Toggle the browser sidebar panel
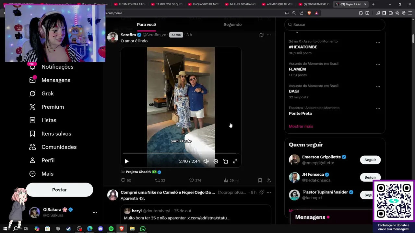Image resolution: width=415 pixels, height=233 pixels. click(384, 13)
